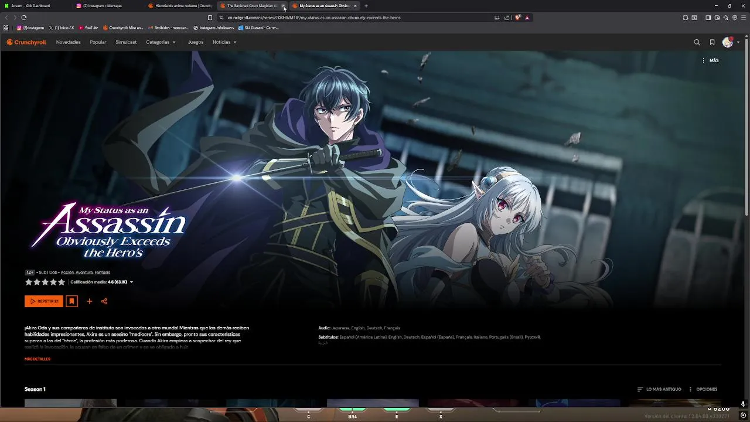Open Brave Shields lion icon
750x422 pixels.
coord(518,18)
